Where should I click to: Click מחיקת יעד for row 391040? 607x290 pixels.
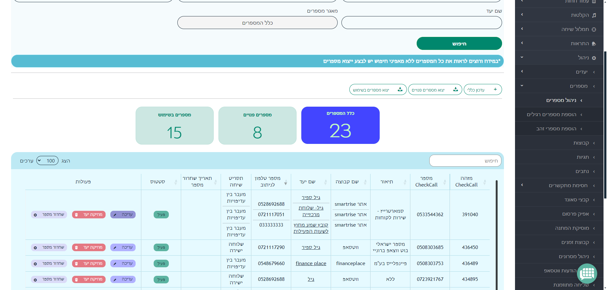[x=89, y=215]
